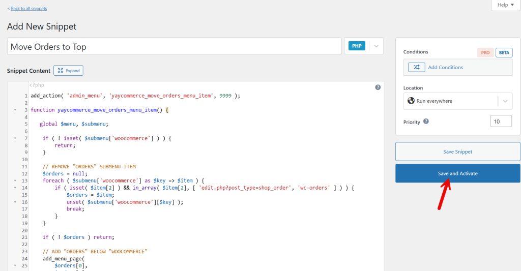Collapse the code fold at line 3

pyautogui.click(x=15, y=110)
